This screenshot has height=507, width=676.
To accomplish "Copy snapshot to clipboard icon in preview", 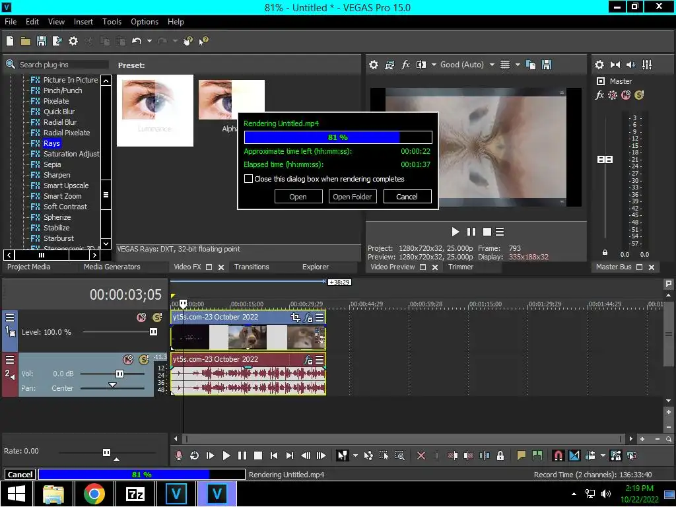I will click(531, 65).
